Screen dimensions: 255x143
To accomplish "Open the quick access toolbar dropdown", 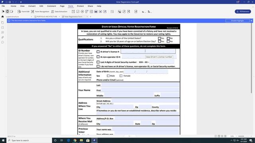I will pyautogui.click(x=21, y=2).
